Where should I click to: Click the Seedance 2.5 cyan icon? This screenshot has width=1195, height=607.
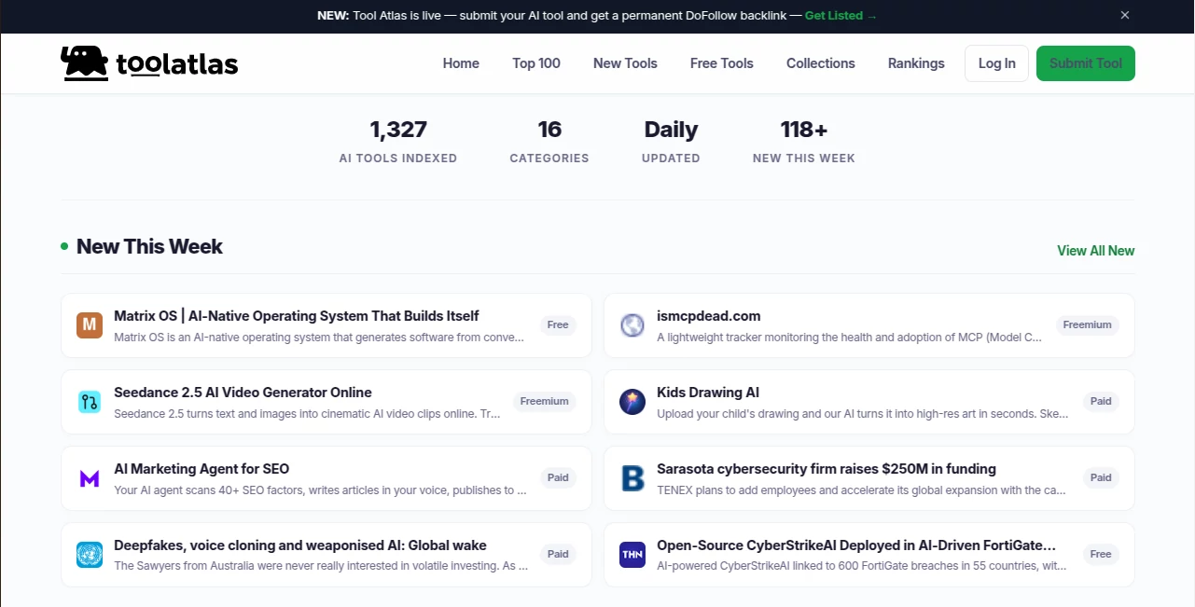coord(90,402)
